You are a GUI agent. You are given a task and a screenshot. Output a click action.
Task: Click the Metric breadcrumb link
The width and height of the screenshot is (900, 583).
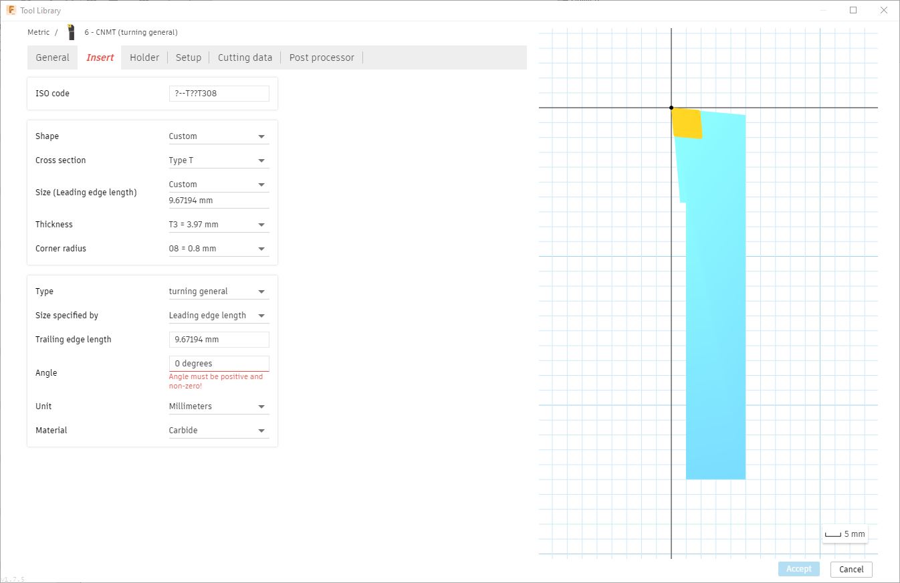point(39,32)
